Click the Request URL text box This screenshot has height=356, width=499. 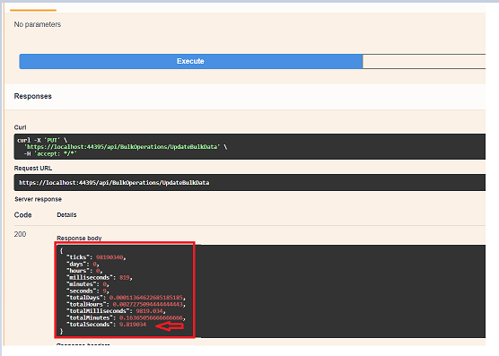[x=249, y=182]
